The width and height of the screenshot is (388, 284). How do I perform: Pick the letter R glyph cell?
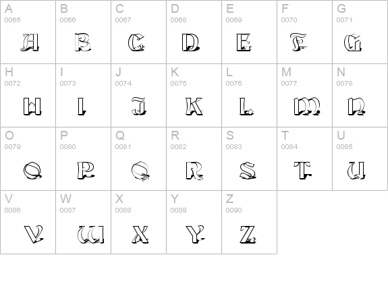tap(194, 159)
